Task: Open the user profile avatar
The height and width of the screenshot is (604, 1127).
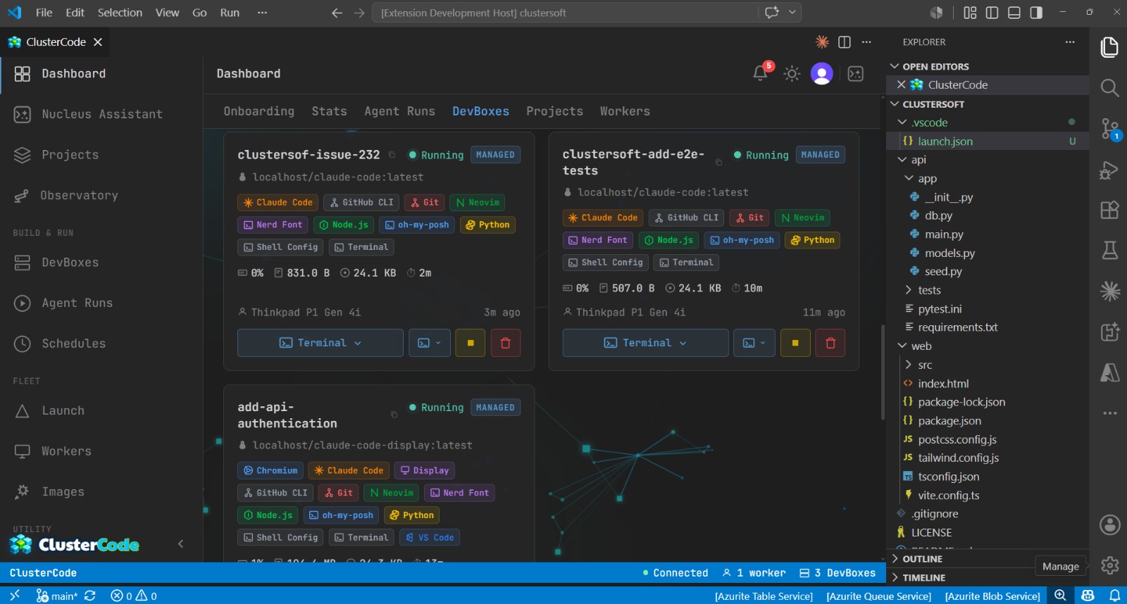Action: (x=822, y=73)
